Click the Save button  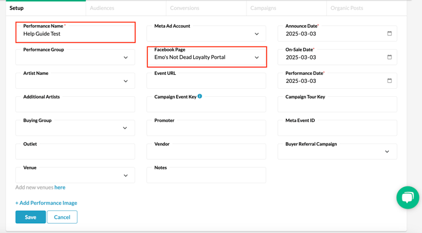pyautogui.click(x=31, y=217)
